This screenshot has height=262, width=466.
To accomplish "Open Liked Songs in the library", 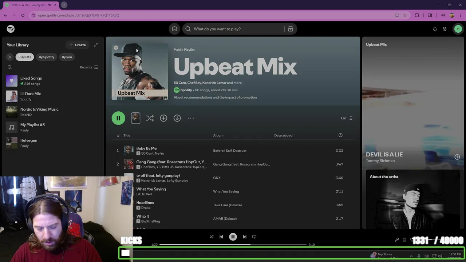I will (52, 81).
